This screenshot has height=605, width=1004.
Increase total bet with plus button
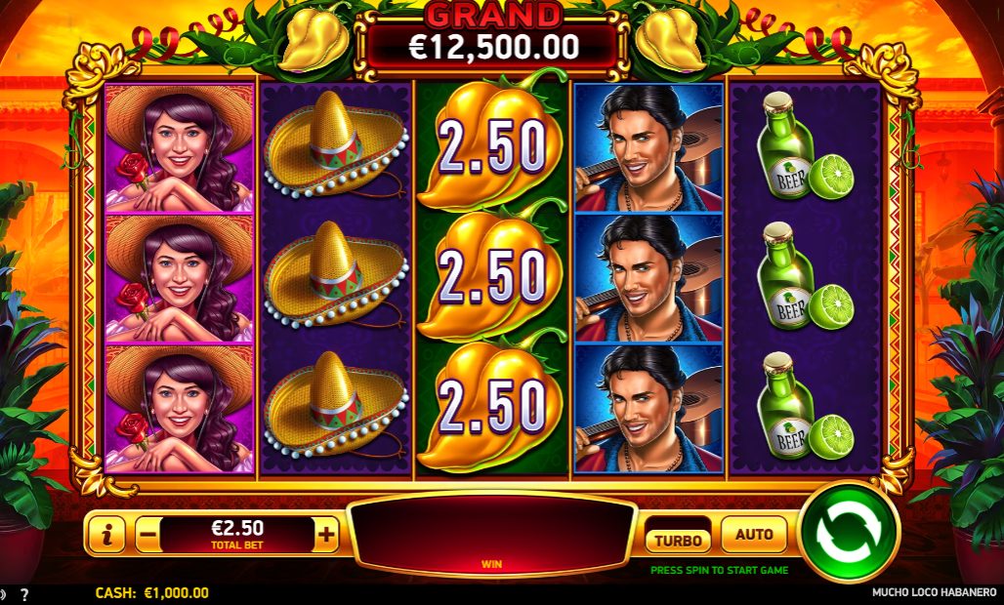coord(326,534)
